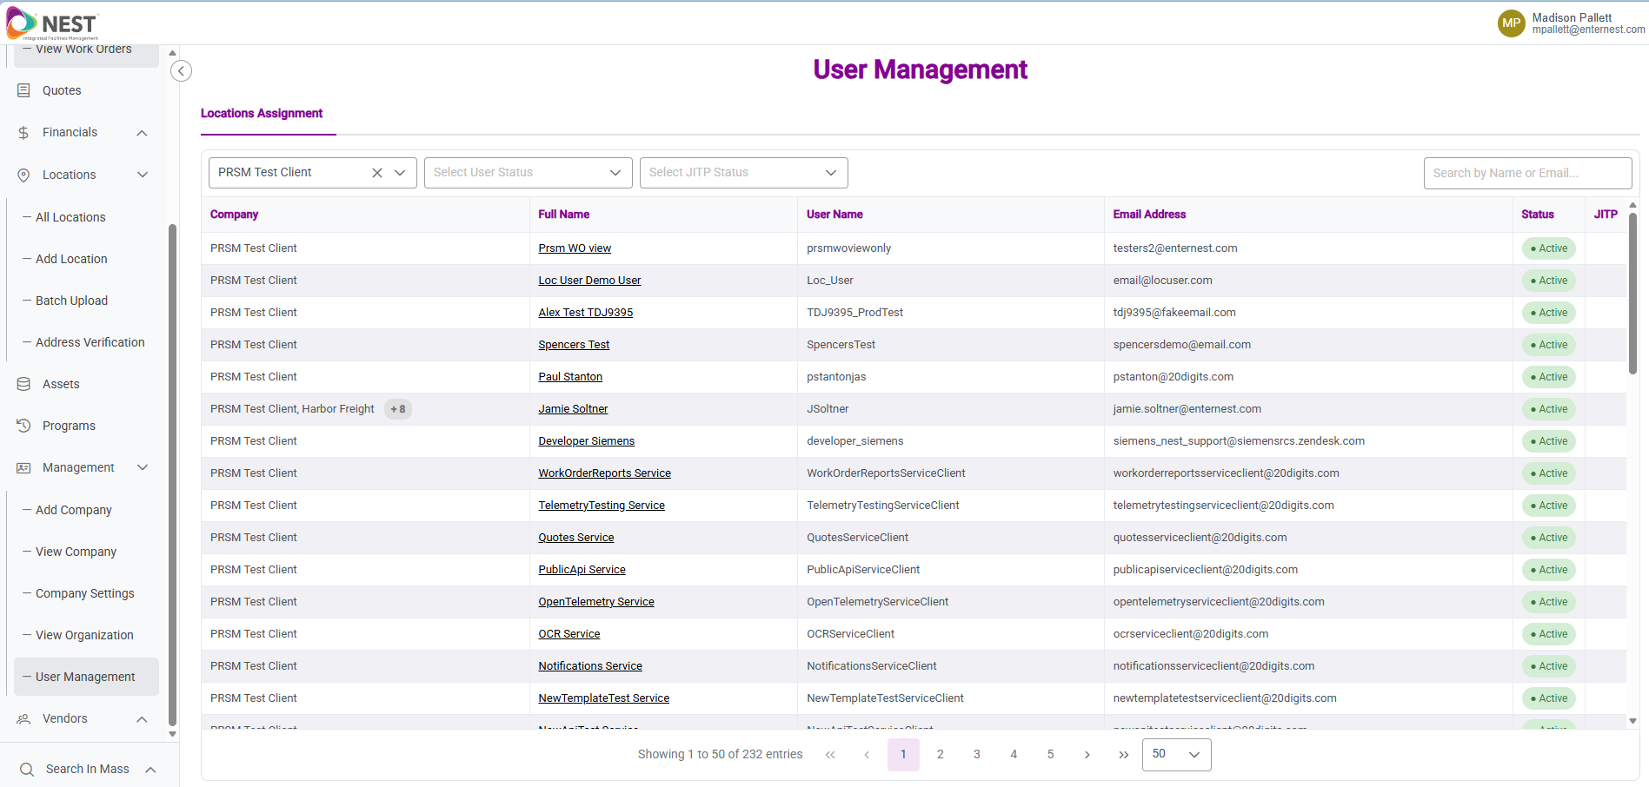Open the Select User Status dropdown
Image resolution: width=1649 pixels, height=787 pixels.
coord(529,173)
